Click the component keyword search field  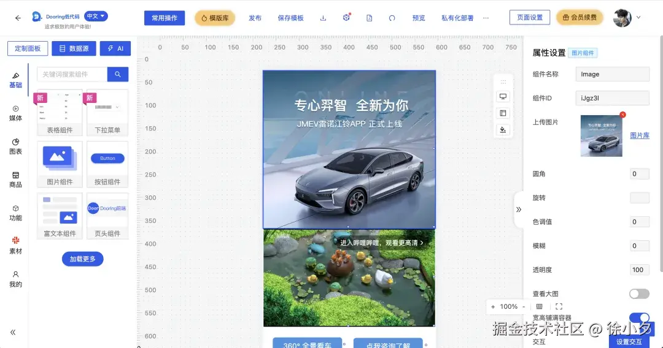[72, 74]
